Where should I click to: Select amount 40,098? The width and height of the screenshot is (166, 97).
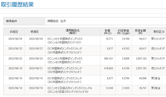point(143,78)
